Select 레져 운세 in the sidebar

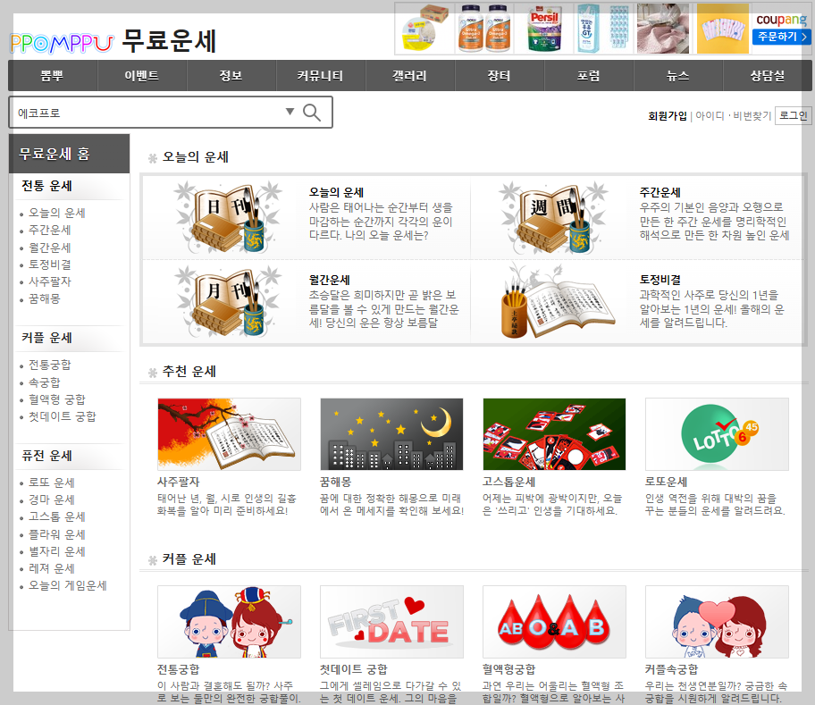52,569
